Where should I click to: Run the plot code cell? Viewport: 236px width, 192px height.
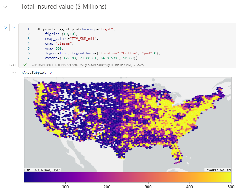coord(5,28)
